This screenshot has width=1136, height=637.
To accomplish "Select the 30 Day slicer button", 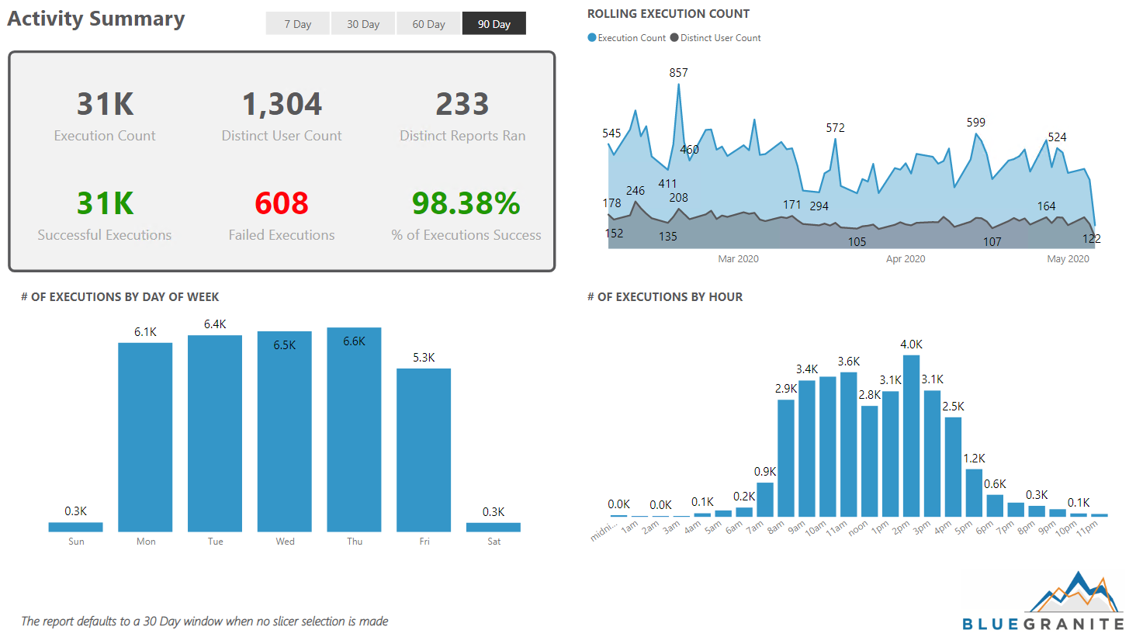I will (363, 23).
